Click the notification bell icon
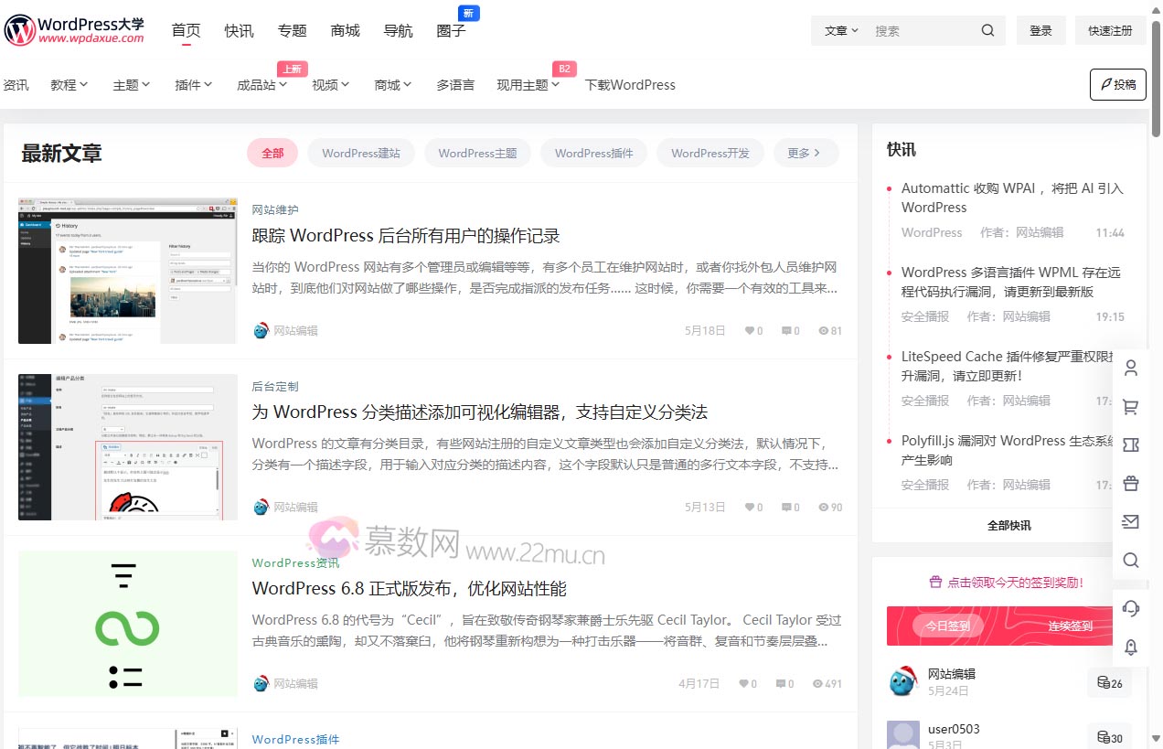 pos(1131,647)
